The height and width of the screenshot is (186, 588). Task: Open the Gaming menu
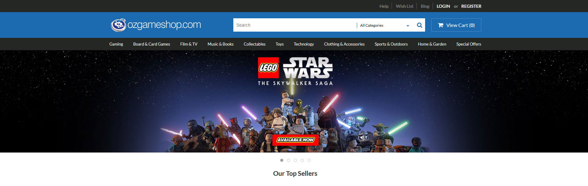[x=116, y=44]
